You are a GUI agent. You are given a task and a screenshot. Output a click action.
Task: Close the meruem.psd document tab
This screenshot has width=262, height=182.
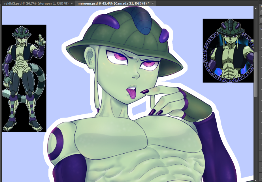click(x=153, y=3)
